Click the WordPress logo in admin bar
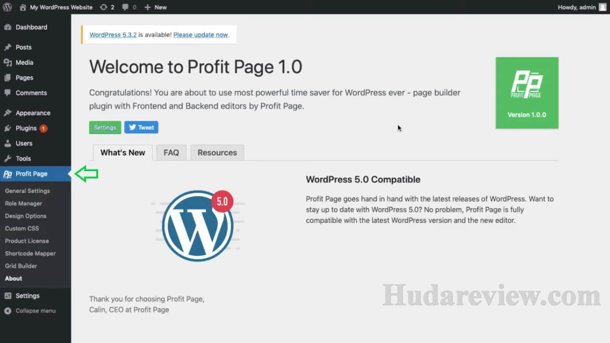Viewport: 610px width, 343px height. coord(7,7)
